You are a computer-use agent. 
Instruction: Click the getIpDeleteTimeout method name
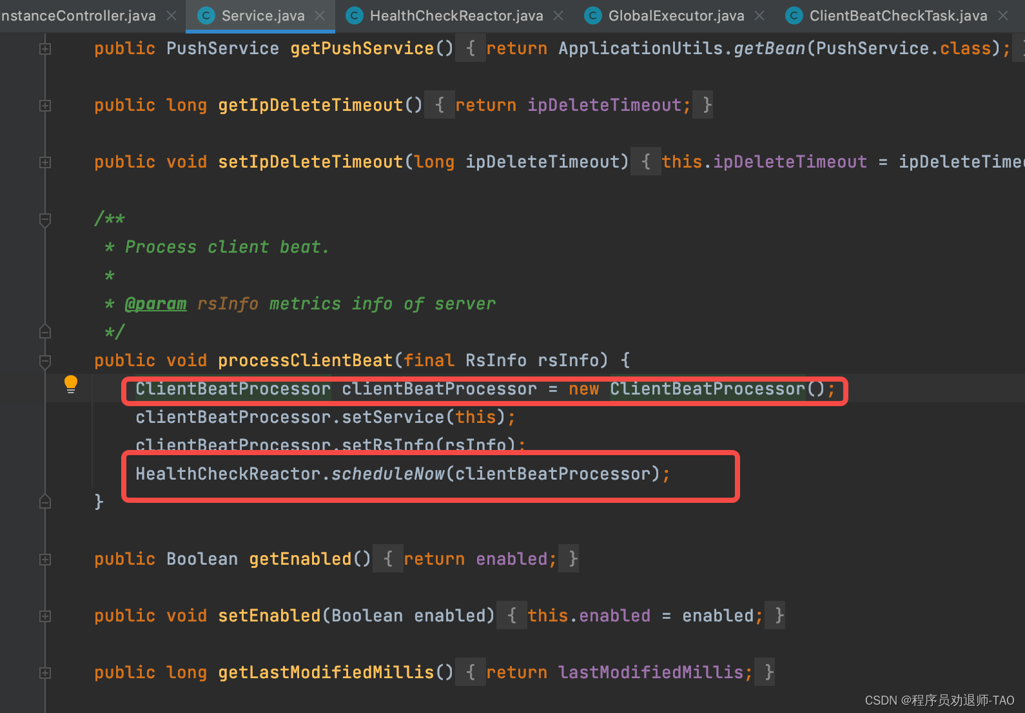[311, 105]
